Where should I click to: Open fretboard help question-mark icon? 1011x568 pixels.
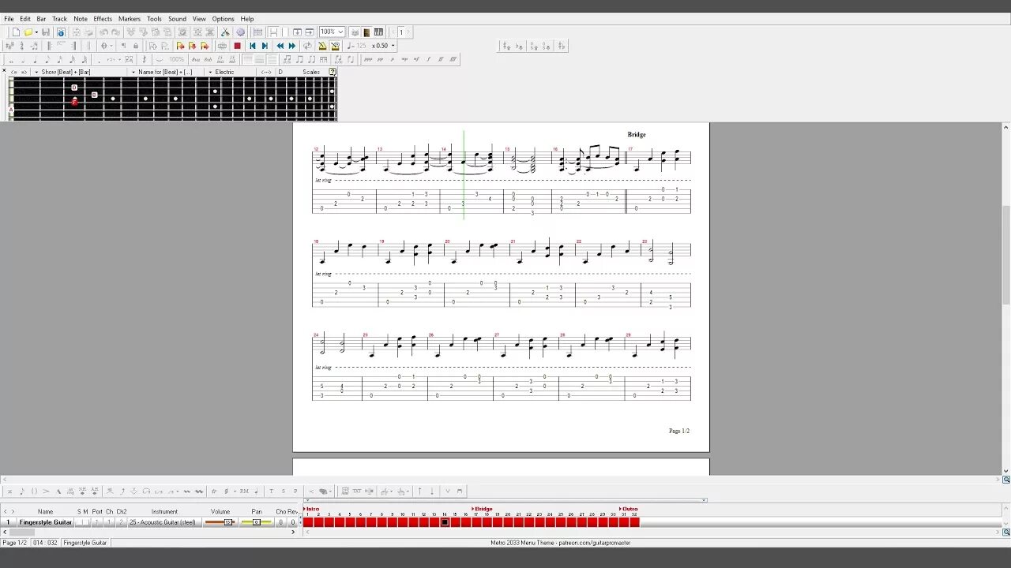click(333, 72)
